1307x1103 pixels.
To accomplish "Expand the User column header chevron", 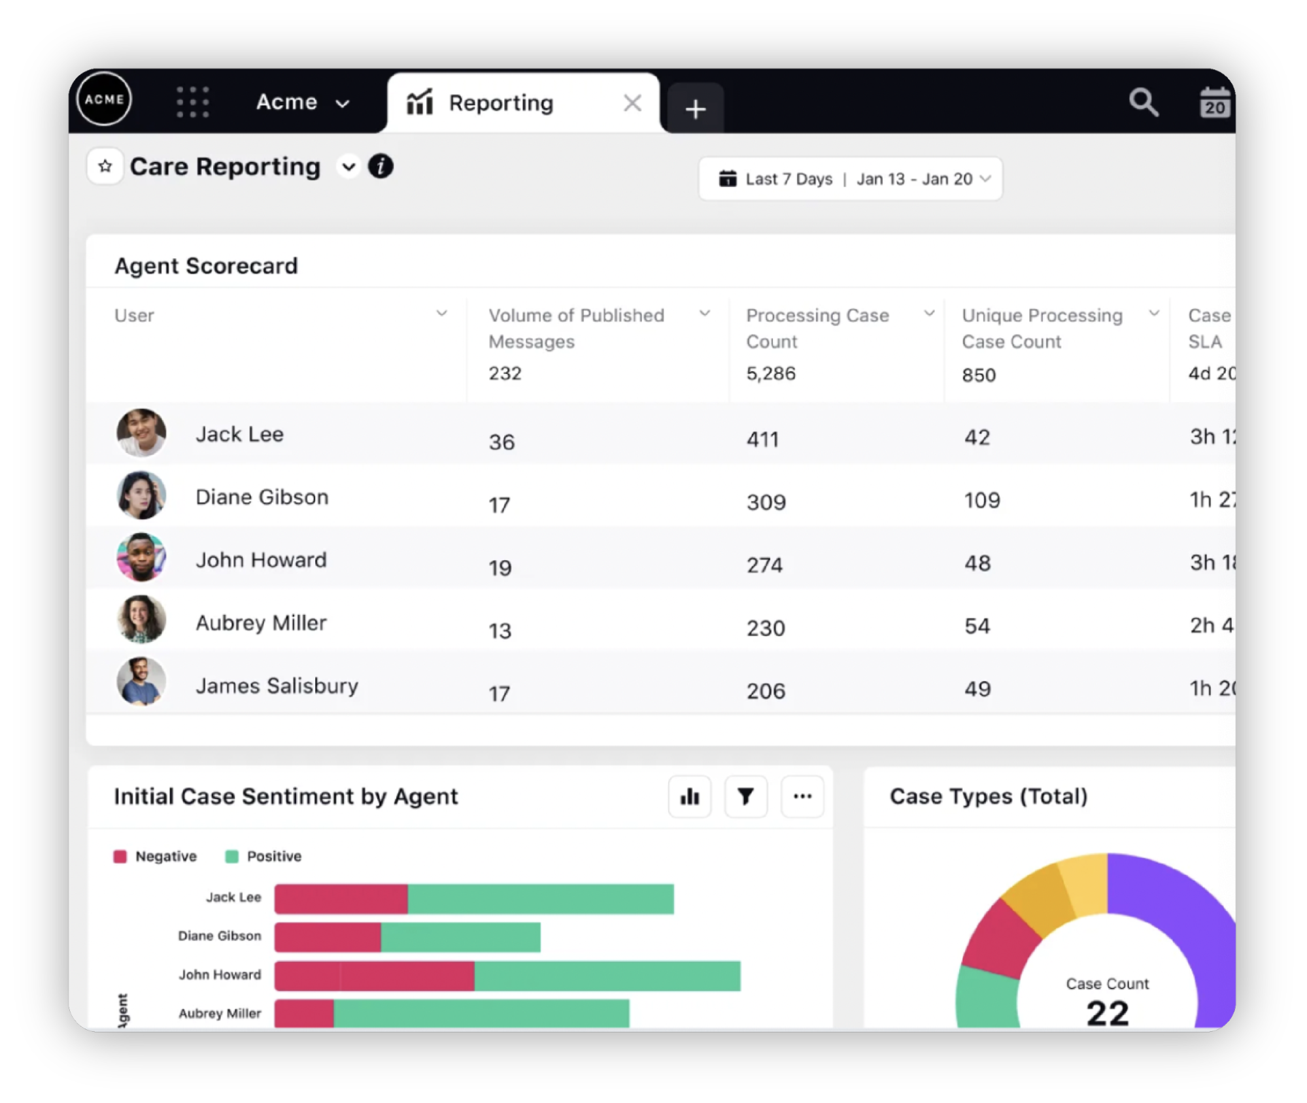I will [442, 314].
